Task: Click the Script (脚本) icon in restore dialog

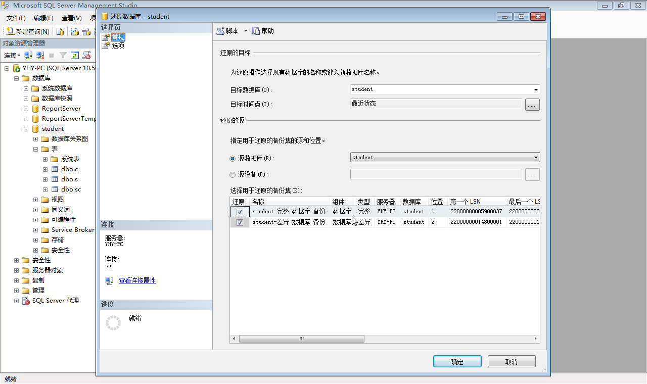Action: click(220, 31)
